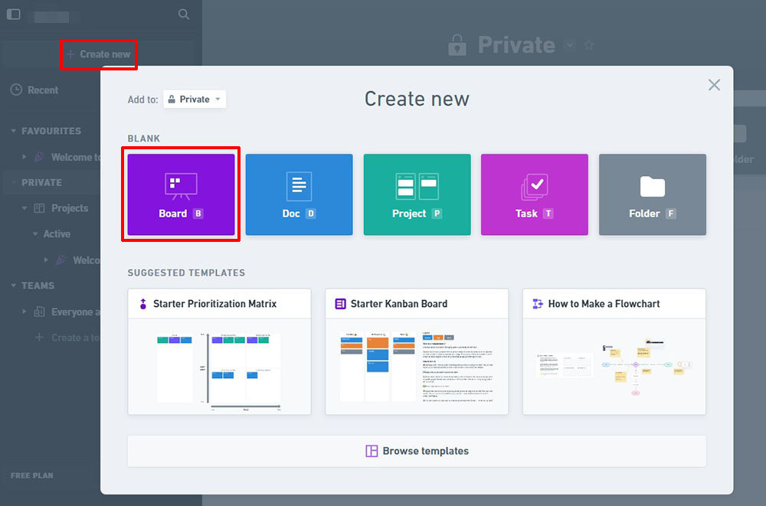This screenshot has width=766, height=506.
Task: Open How to Make a Flowchart template
Action: (614, 351)
